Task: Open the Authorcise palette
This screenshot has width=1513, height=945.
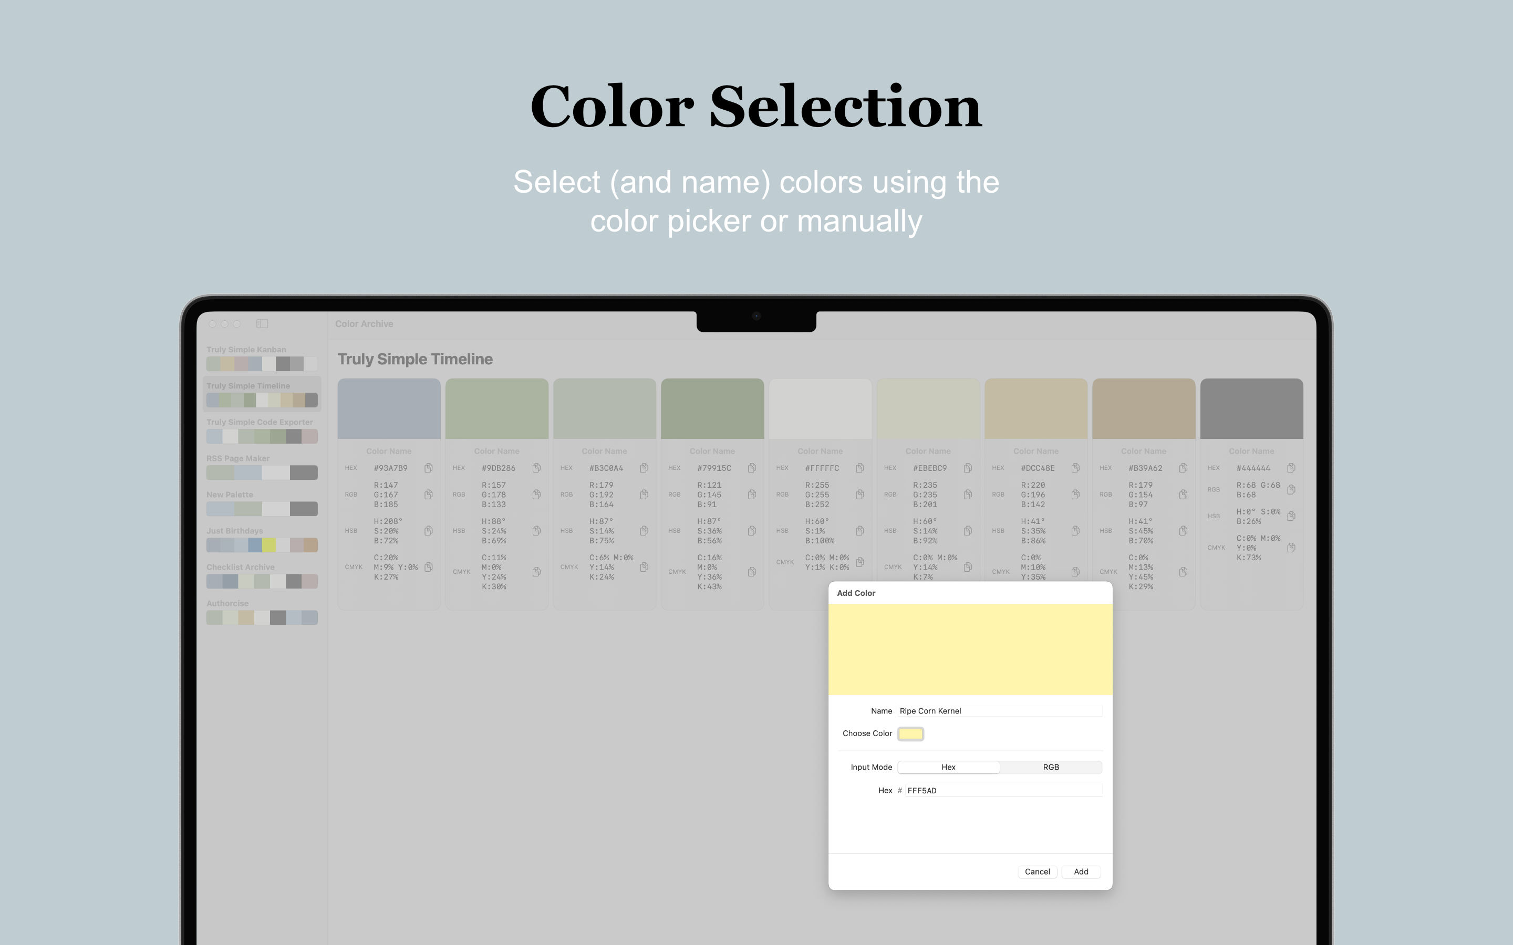Action: [x=262, y=611]
